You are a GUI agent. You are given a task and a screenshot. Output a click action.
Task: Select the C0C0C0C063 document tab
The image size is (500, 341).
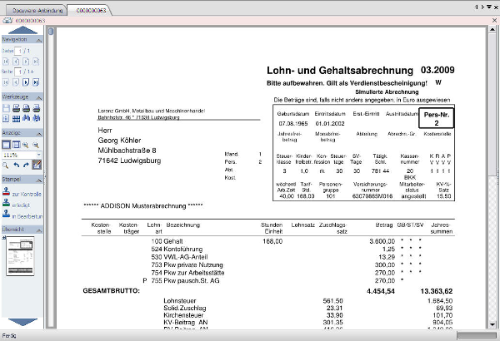[x=91, y=11]
